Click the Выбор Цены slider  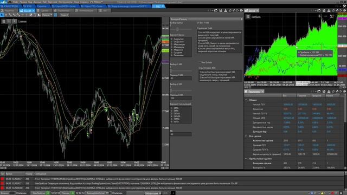pyautogui.click(x=181, y=29)
